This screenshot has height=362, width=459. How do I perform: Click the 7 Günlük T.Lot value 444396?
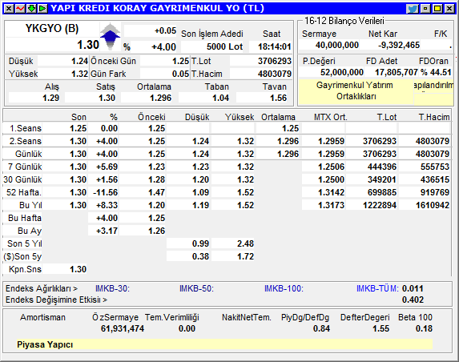[x=382, y=167]
